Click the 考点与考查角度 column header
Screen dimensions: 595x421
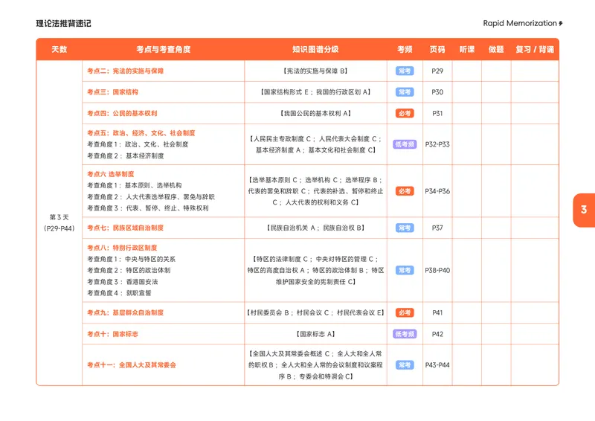tap(163, 49)
